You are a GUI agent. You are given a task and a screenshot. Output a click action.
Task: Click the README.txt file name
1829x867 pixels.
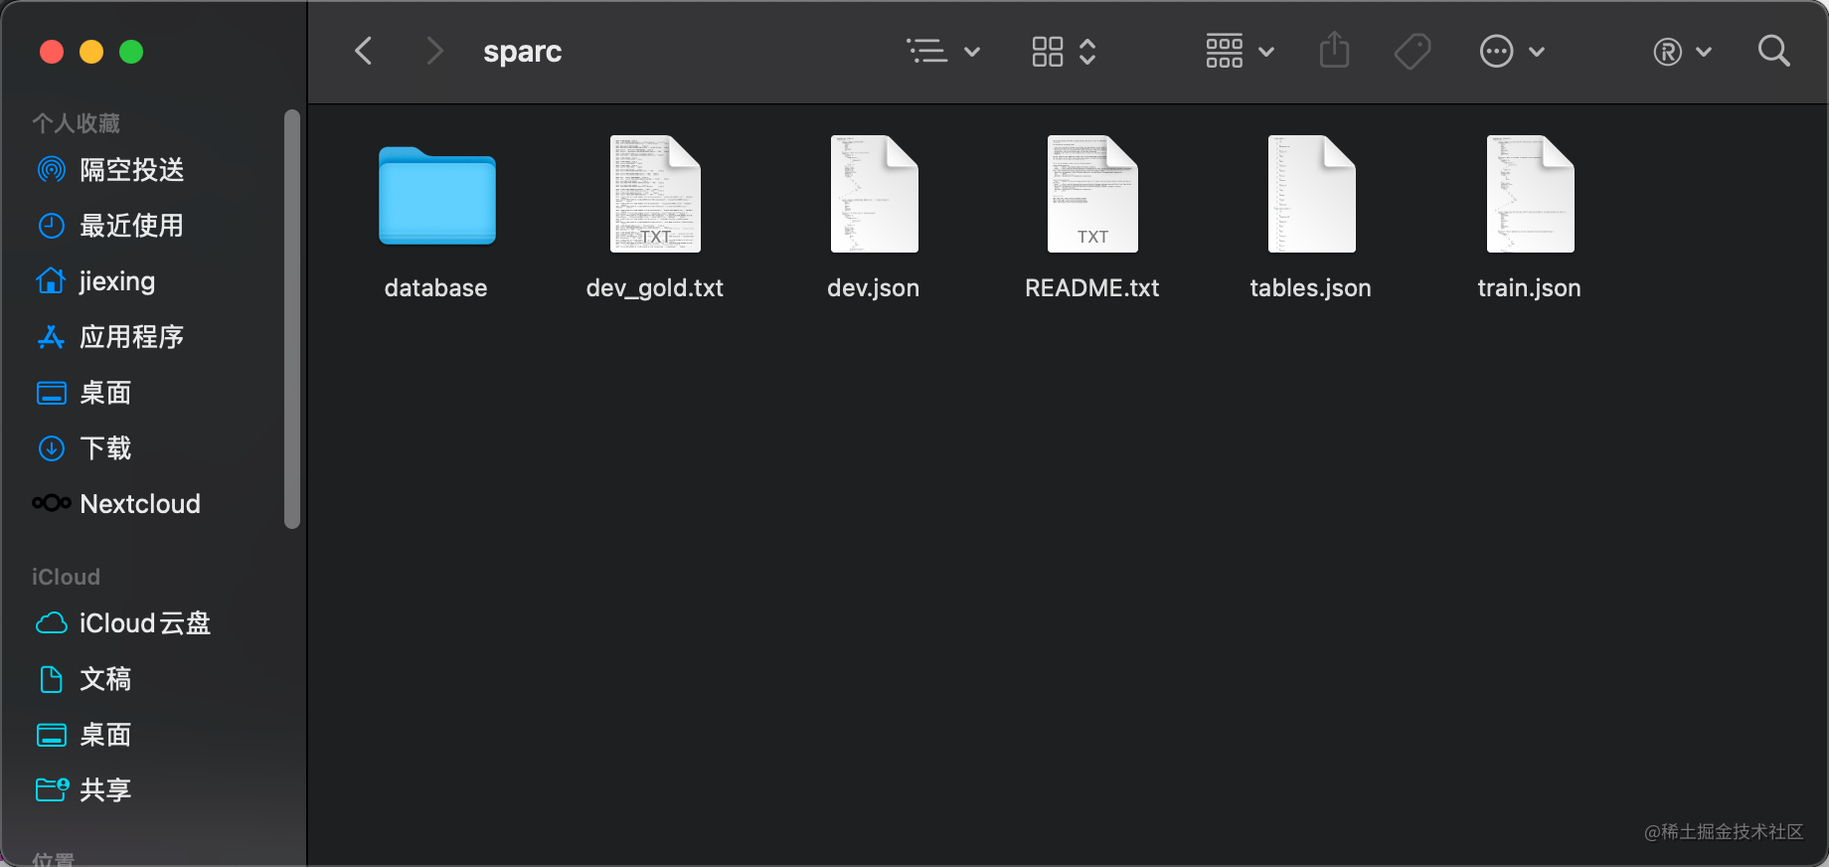[x=1092, y=288]
